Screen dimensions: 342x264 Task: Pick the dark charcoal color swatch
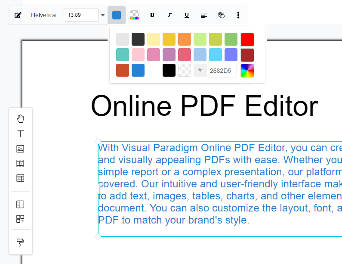(138, 39)
